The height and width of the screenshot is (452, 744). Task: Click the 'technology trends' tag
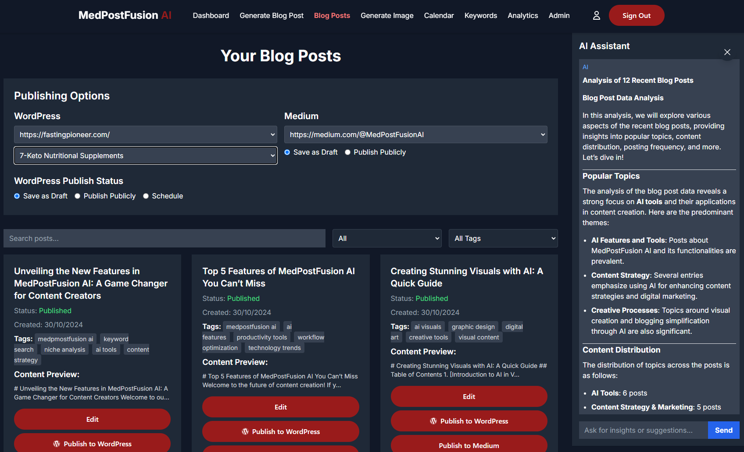click(x=275, y=348)
